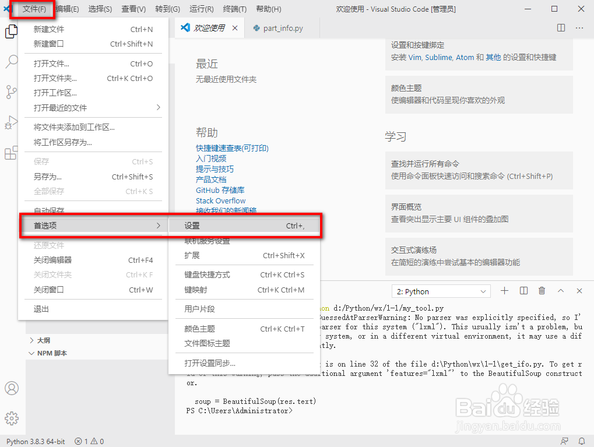Choose 关闭编辑器 menu entry
Viewport: 594px width, 447px height.
93,260
